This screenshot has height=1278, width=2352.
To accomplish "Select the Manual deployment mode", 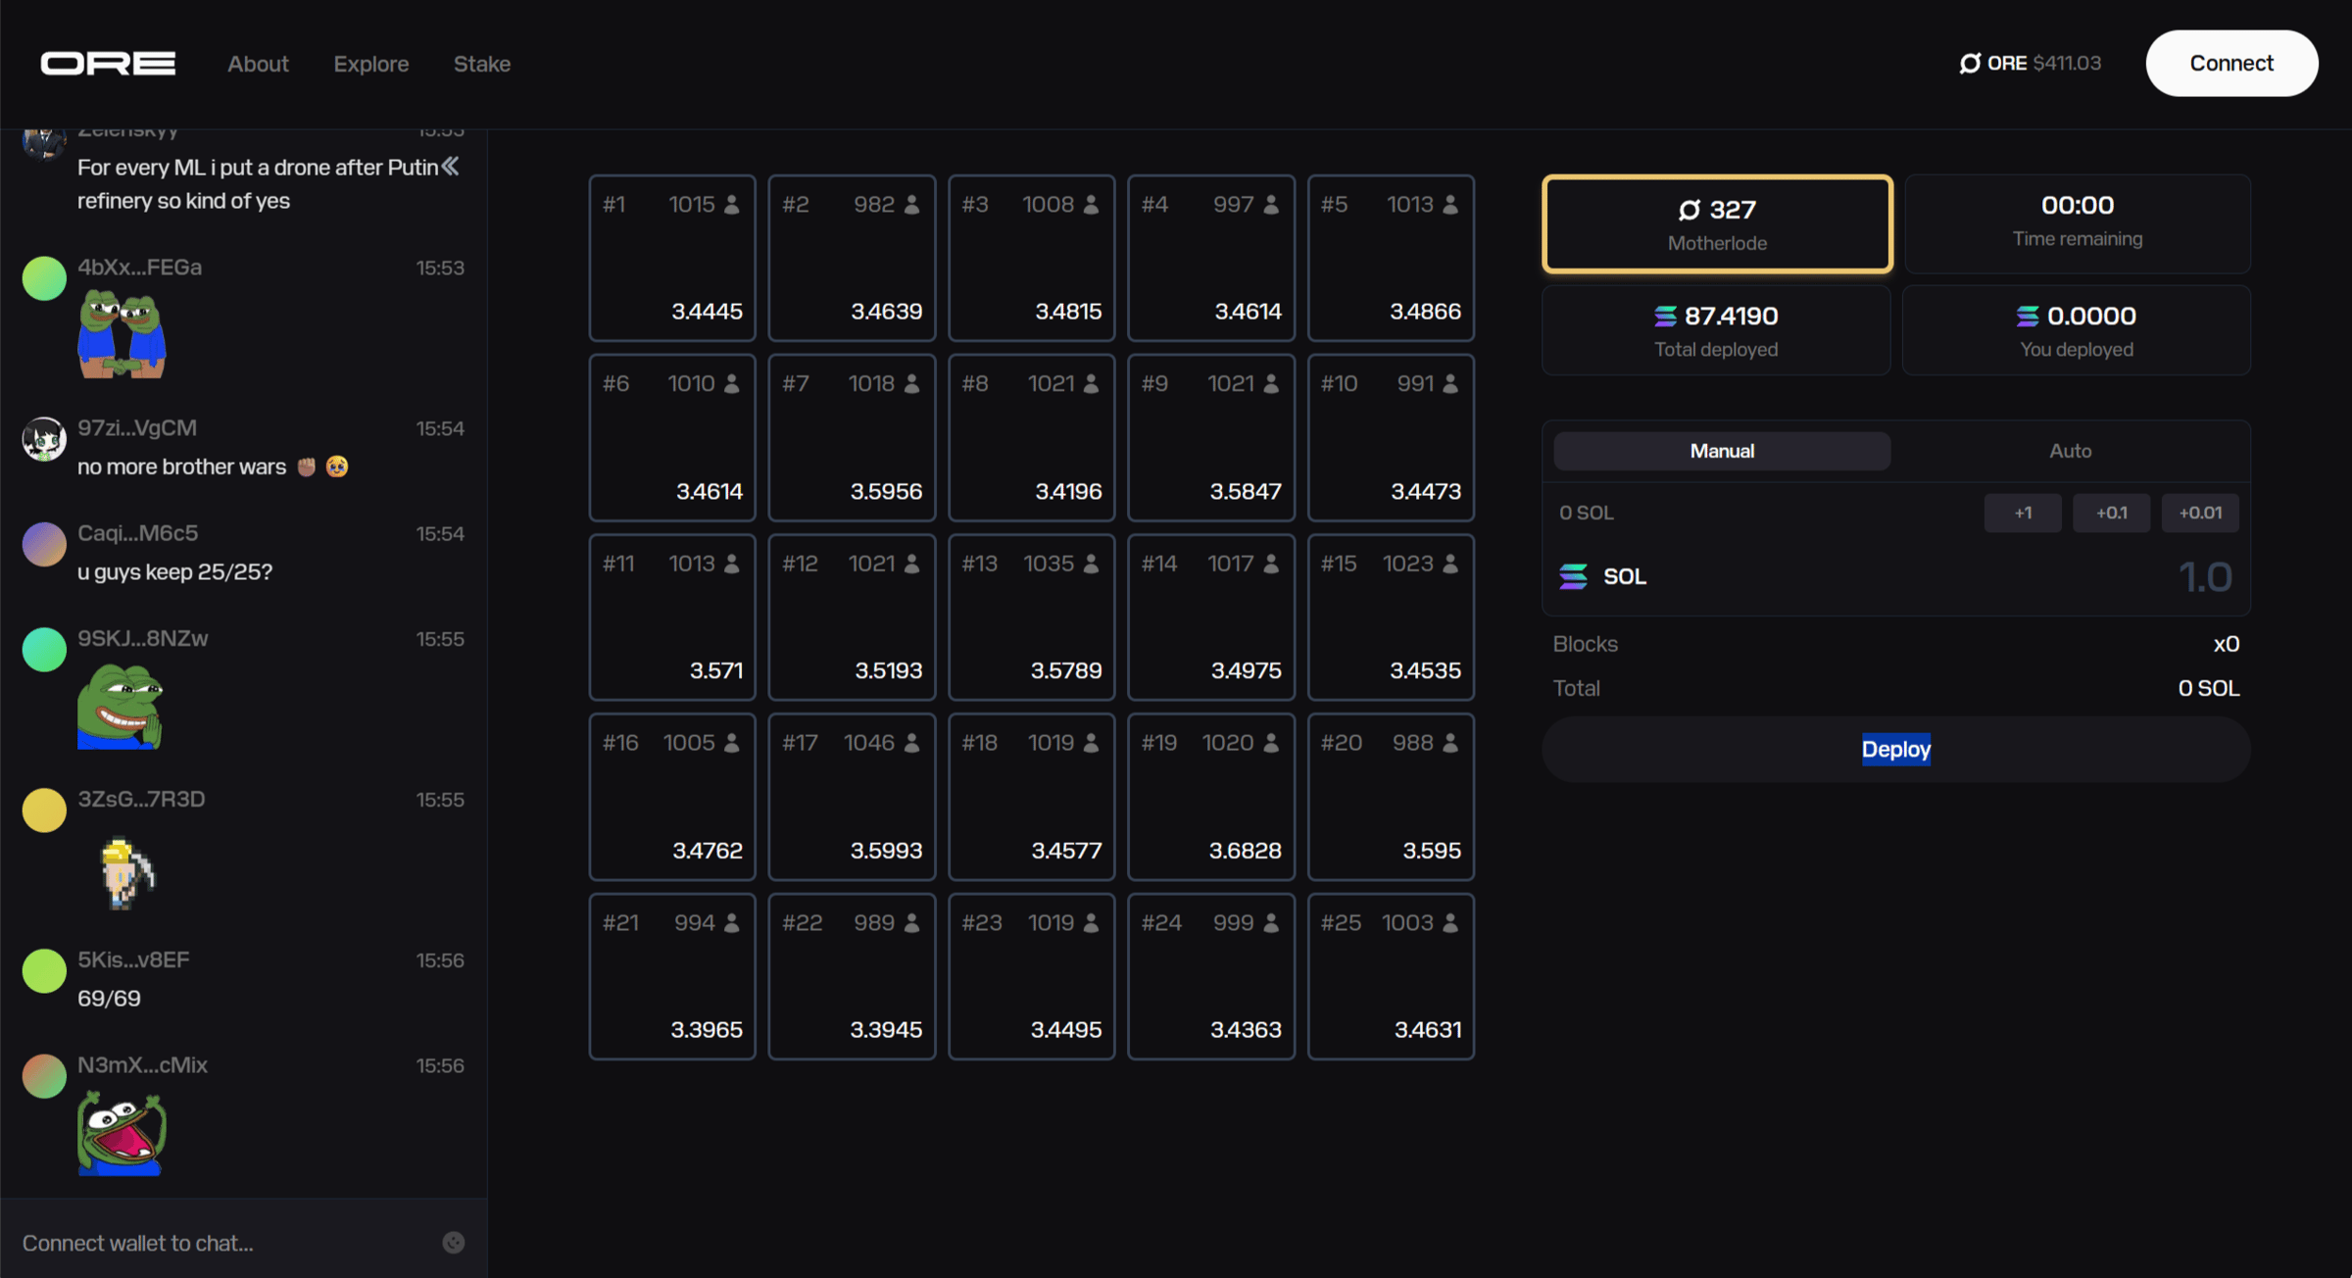I will pyautogui.click(x=1721, y=451).
